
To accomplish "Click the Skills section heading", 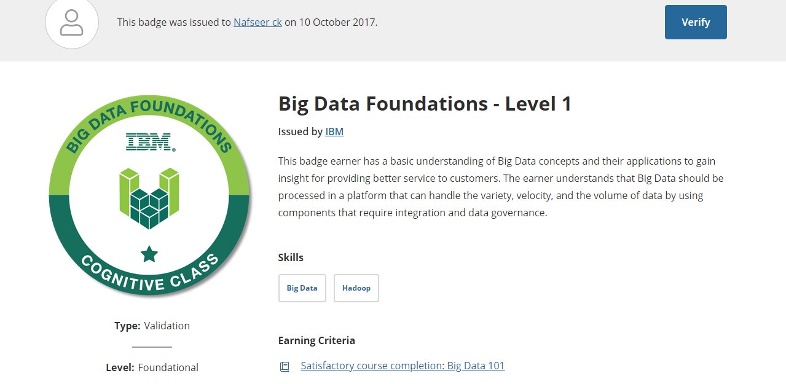I will [291, 257].
